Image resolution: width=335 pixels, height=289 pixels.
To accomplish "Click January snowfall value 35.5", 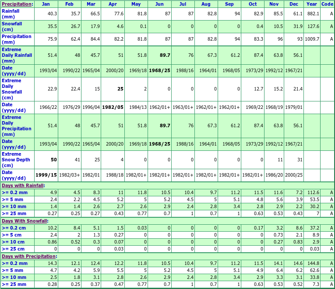I will (x=52, y=26).
